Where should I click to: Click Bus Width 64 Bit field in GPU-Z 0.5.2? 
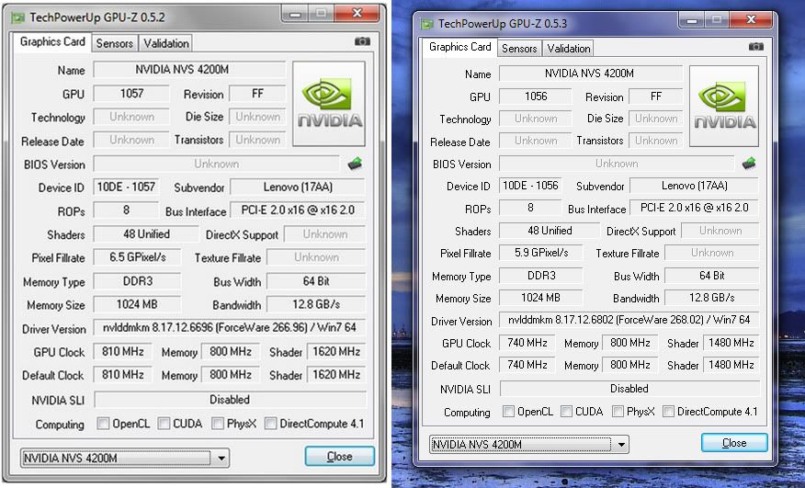tap(316, 281)
